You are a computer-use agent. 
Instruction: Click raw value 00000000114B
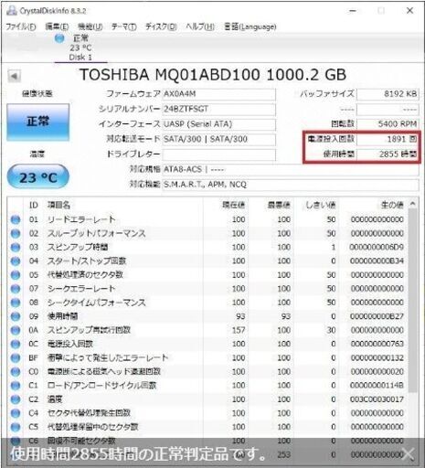(x=377, y=386)
